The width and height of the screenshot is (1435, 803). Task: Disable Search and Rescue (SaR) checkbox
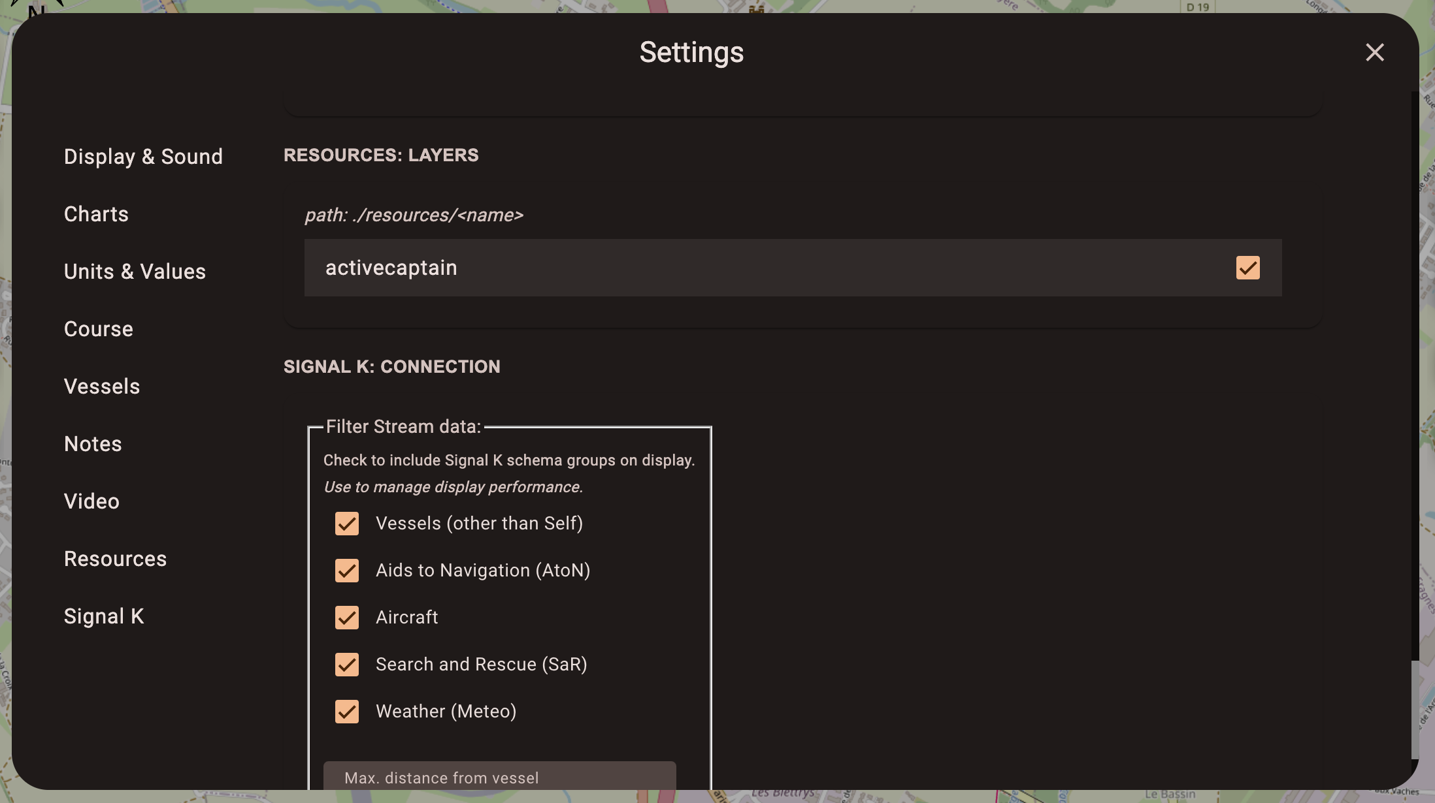pyautogui.click(x=347, y=665)
